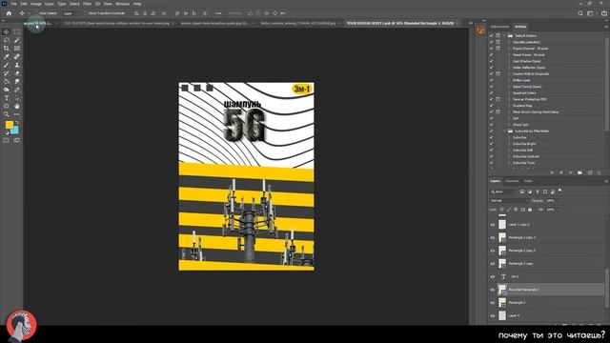The width and height of the screenshot is (610, 343).
Task: Select the Zoom tool
Action: [x=7, y=114]
